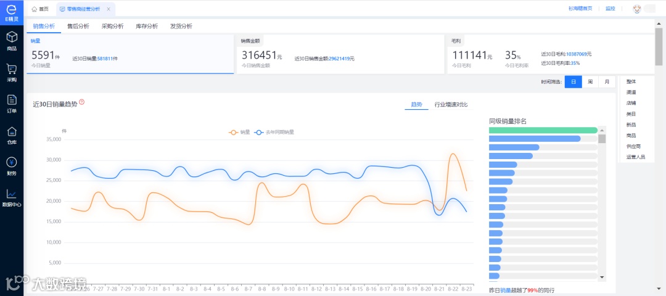The height and width of the screenshot is (296, 666).
Task: Open the 数据中心 chart icon
Action: [x=12, y=194]
